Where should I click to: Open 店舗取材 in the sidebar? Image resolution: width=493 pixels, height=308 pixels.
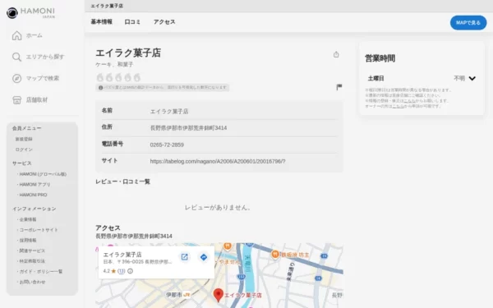tap(30, 100)
